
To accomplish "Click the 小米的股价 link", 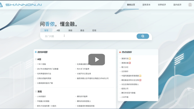I will (x=41, y=97).
